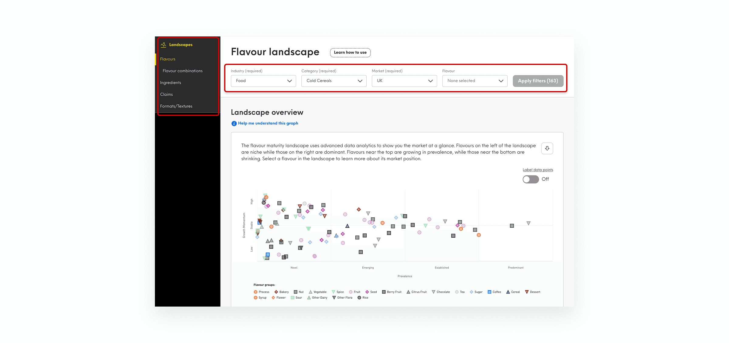This screenshot has height=343, width=729.
Task: Open the Help me understand this graph link
Action: 268,123
